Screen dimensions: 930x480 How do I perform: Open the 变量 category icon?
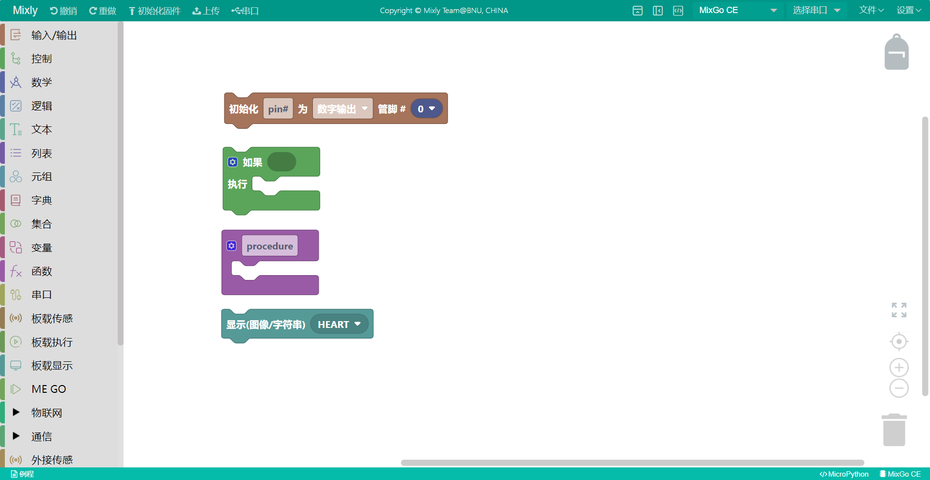[x=15, y=248]
